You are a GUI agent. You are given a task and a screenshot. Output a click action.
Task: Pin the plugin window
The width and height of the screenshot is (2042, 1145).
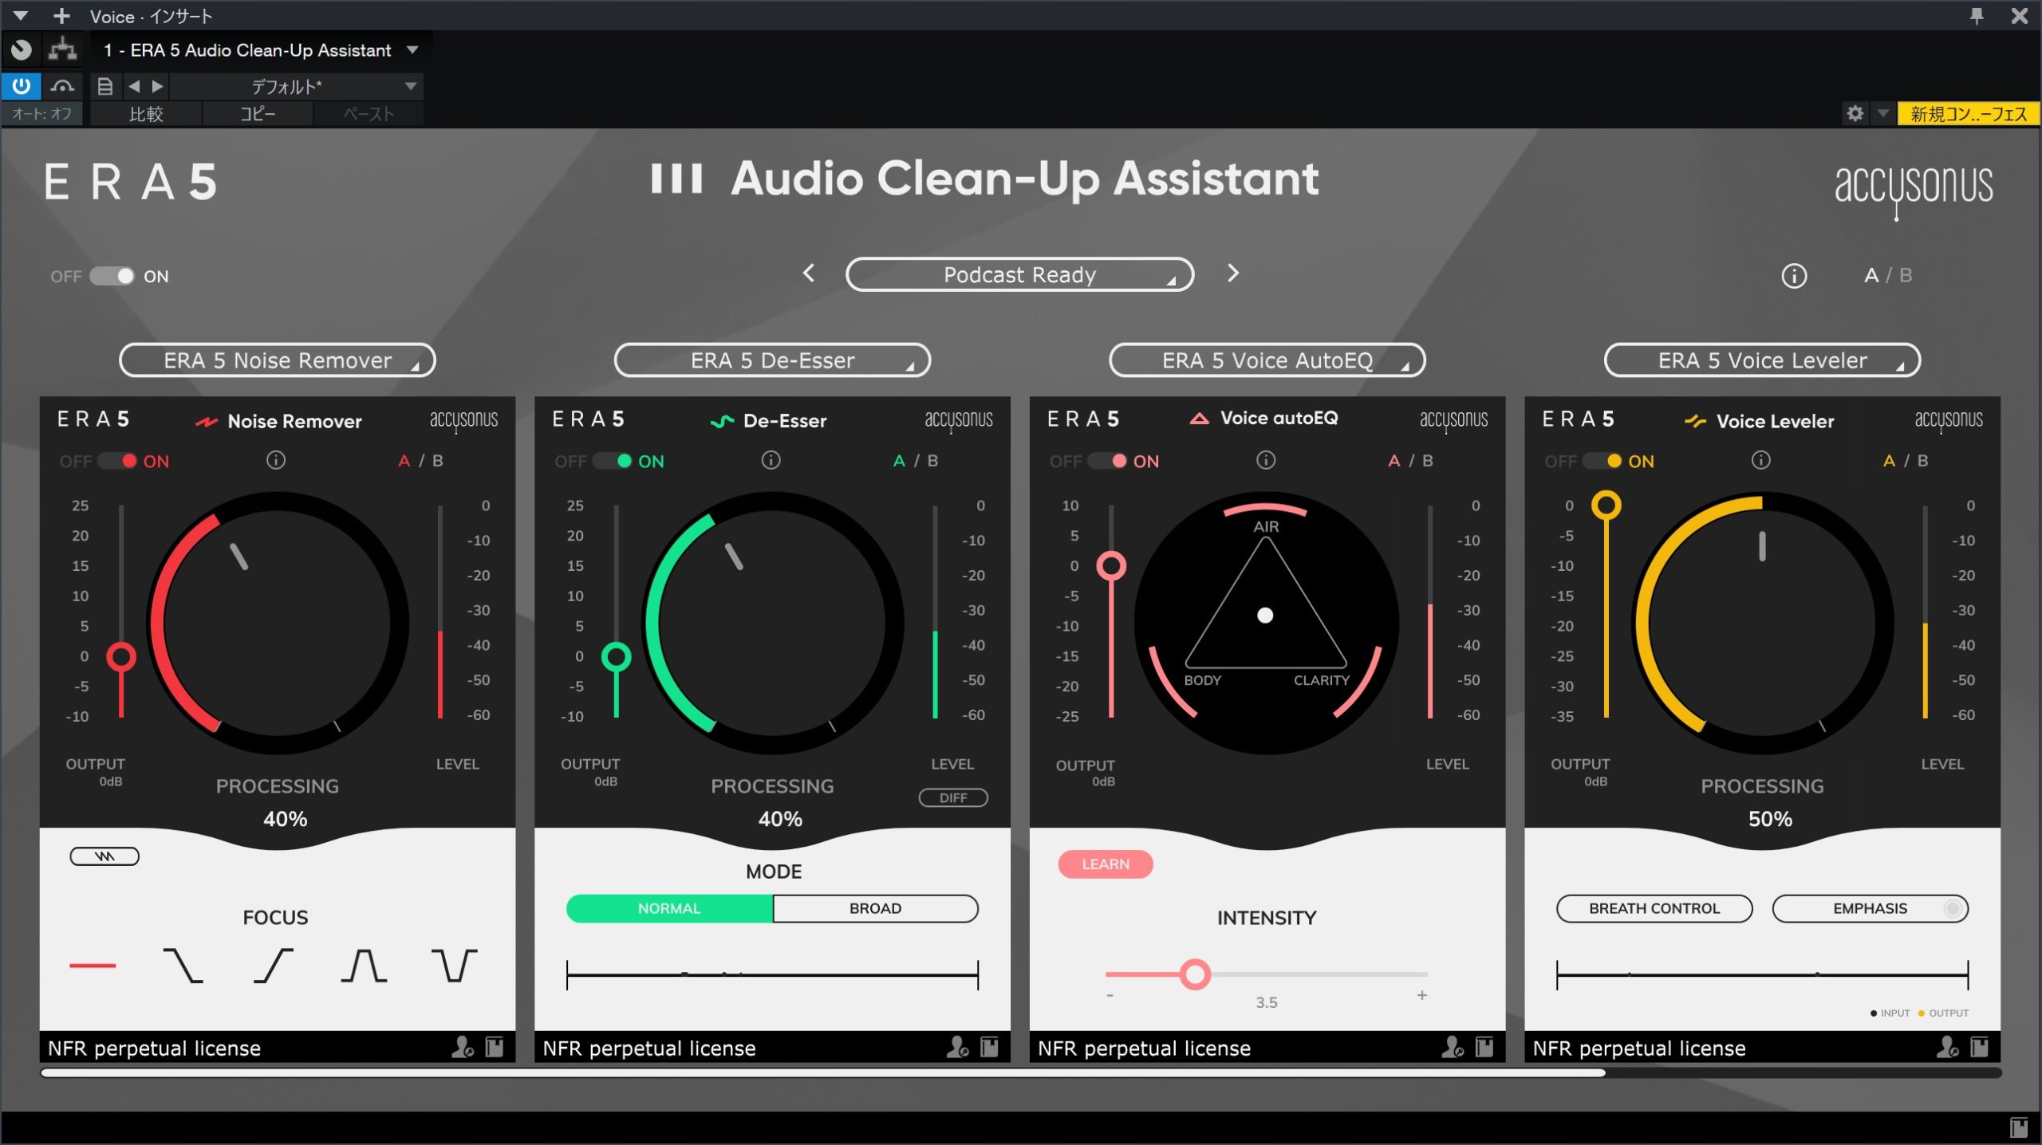coord(1977,16)
